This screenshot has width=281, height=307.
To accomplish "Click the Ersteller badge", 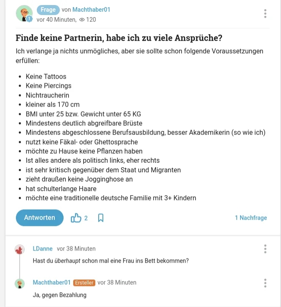I will [84, 283].
